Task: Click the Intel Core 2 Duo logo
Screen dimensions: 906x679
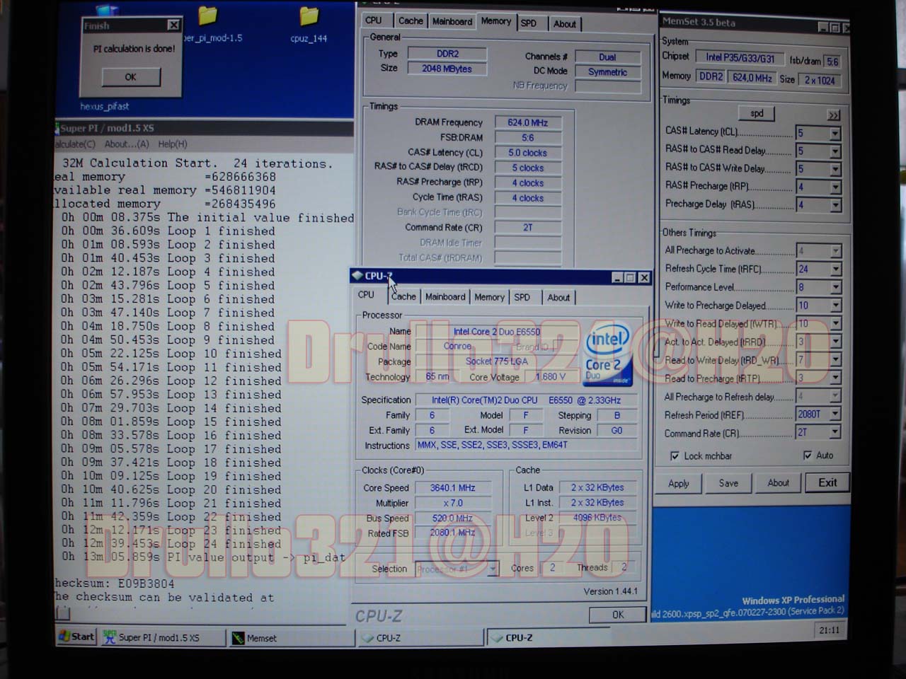Action: [x=607, y=355]
